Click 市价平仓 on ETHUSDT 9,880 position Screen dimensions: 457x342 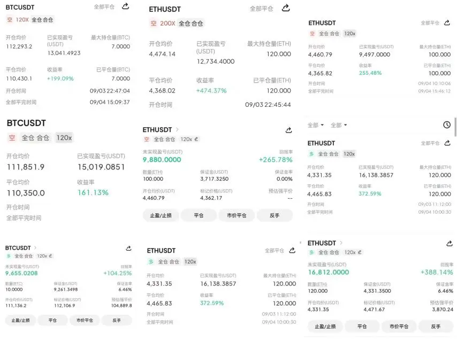[237, 215]
